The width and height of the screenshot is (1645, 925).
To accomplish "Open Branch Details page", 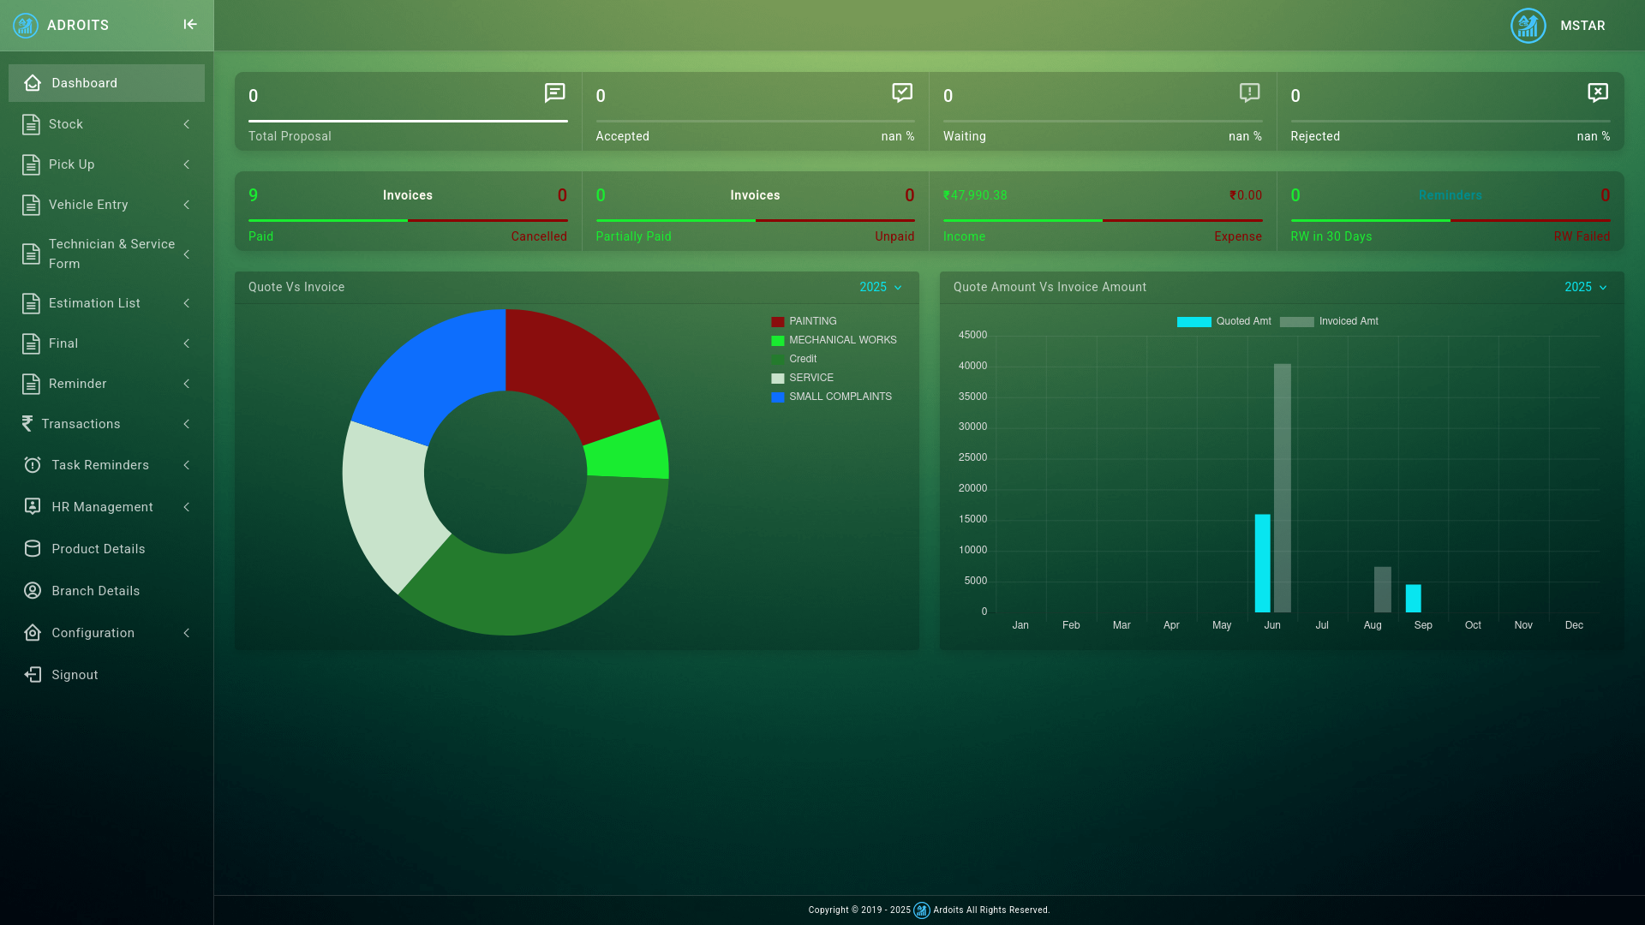I will (x=95, y=591).
